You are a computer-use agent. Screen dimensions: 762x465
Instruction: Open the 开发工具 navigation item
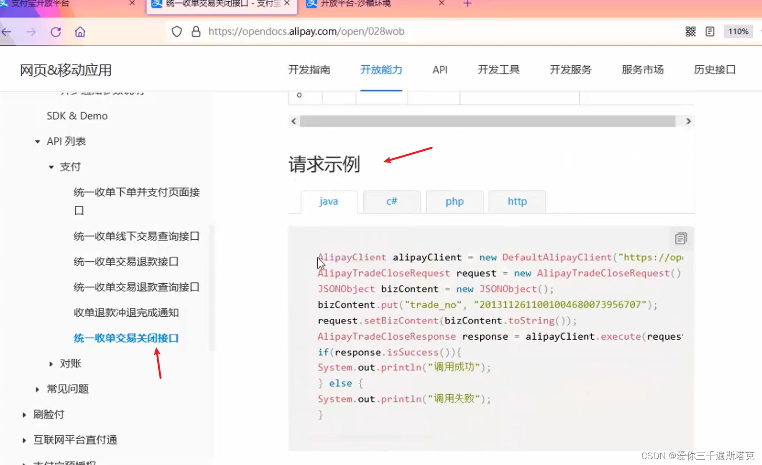(x=499, y=70)
